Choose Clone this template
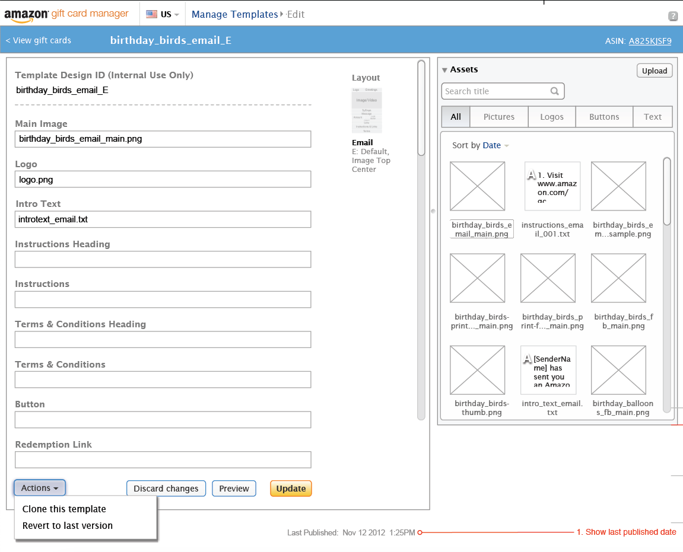The width and height of the screenshot is (683, 552). [x=64, y=509]
